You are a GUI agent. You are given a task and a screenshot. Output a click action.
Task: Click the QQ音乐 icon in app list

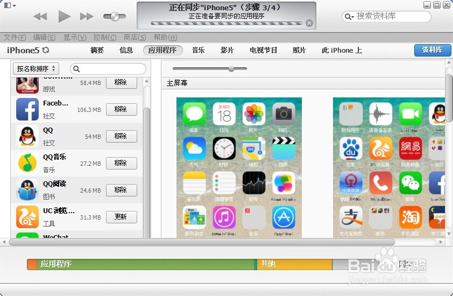click(x=27, y=163)
